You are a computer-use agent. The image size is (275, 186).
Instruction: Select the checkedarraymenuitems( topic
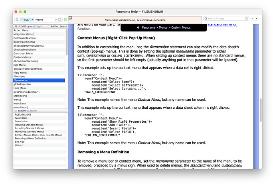point(39,46)
